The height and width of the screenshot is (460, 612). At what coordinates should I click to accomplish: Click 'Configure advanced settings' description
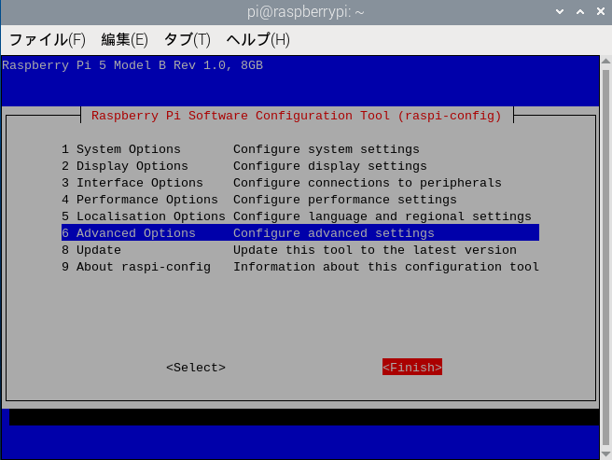coord(334,233)
